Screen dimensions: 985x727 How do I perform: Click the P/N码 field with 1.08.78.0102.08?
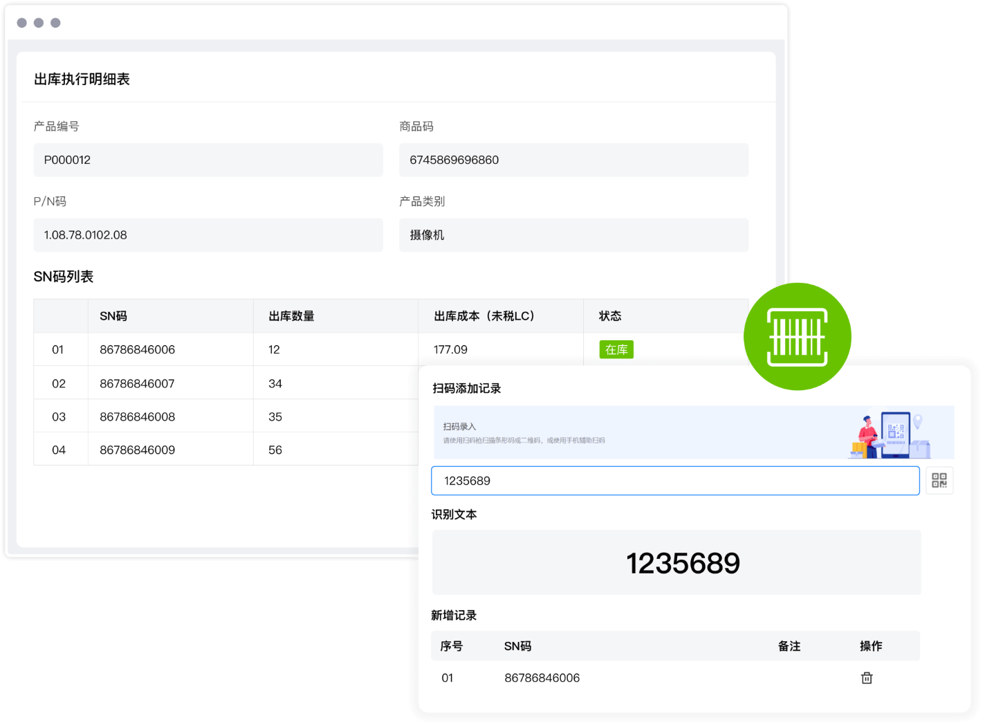click(x=208, y=235)
